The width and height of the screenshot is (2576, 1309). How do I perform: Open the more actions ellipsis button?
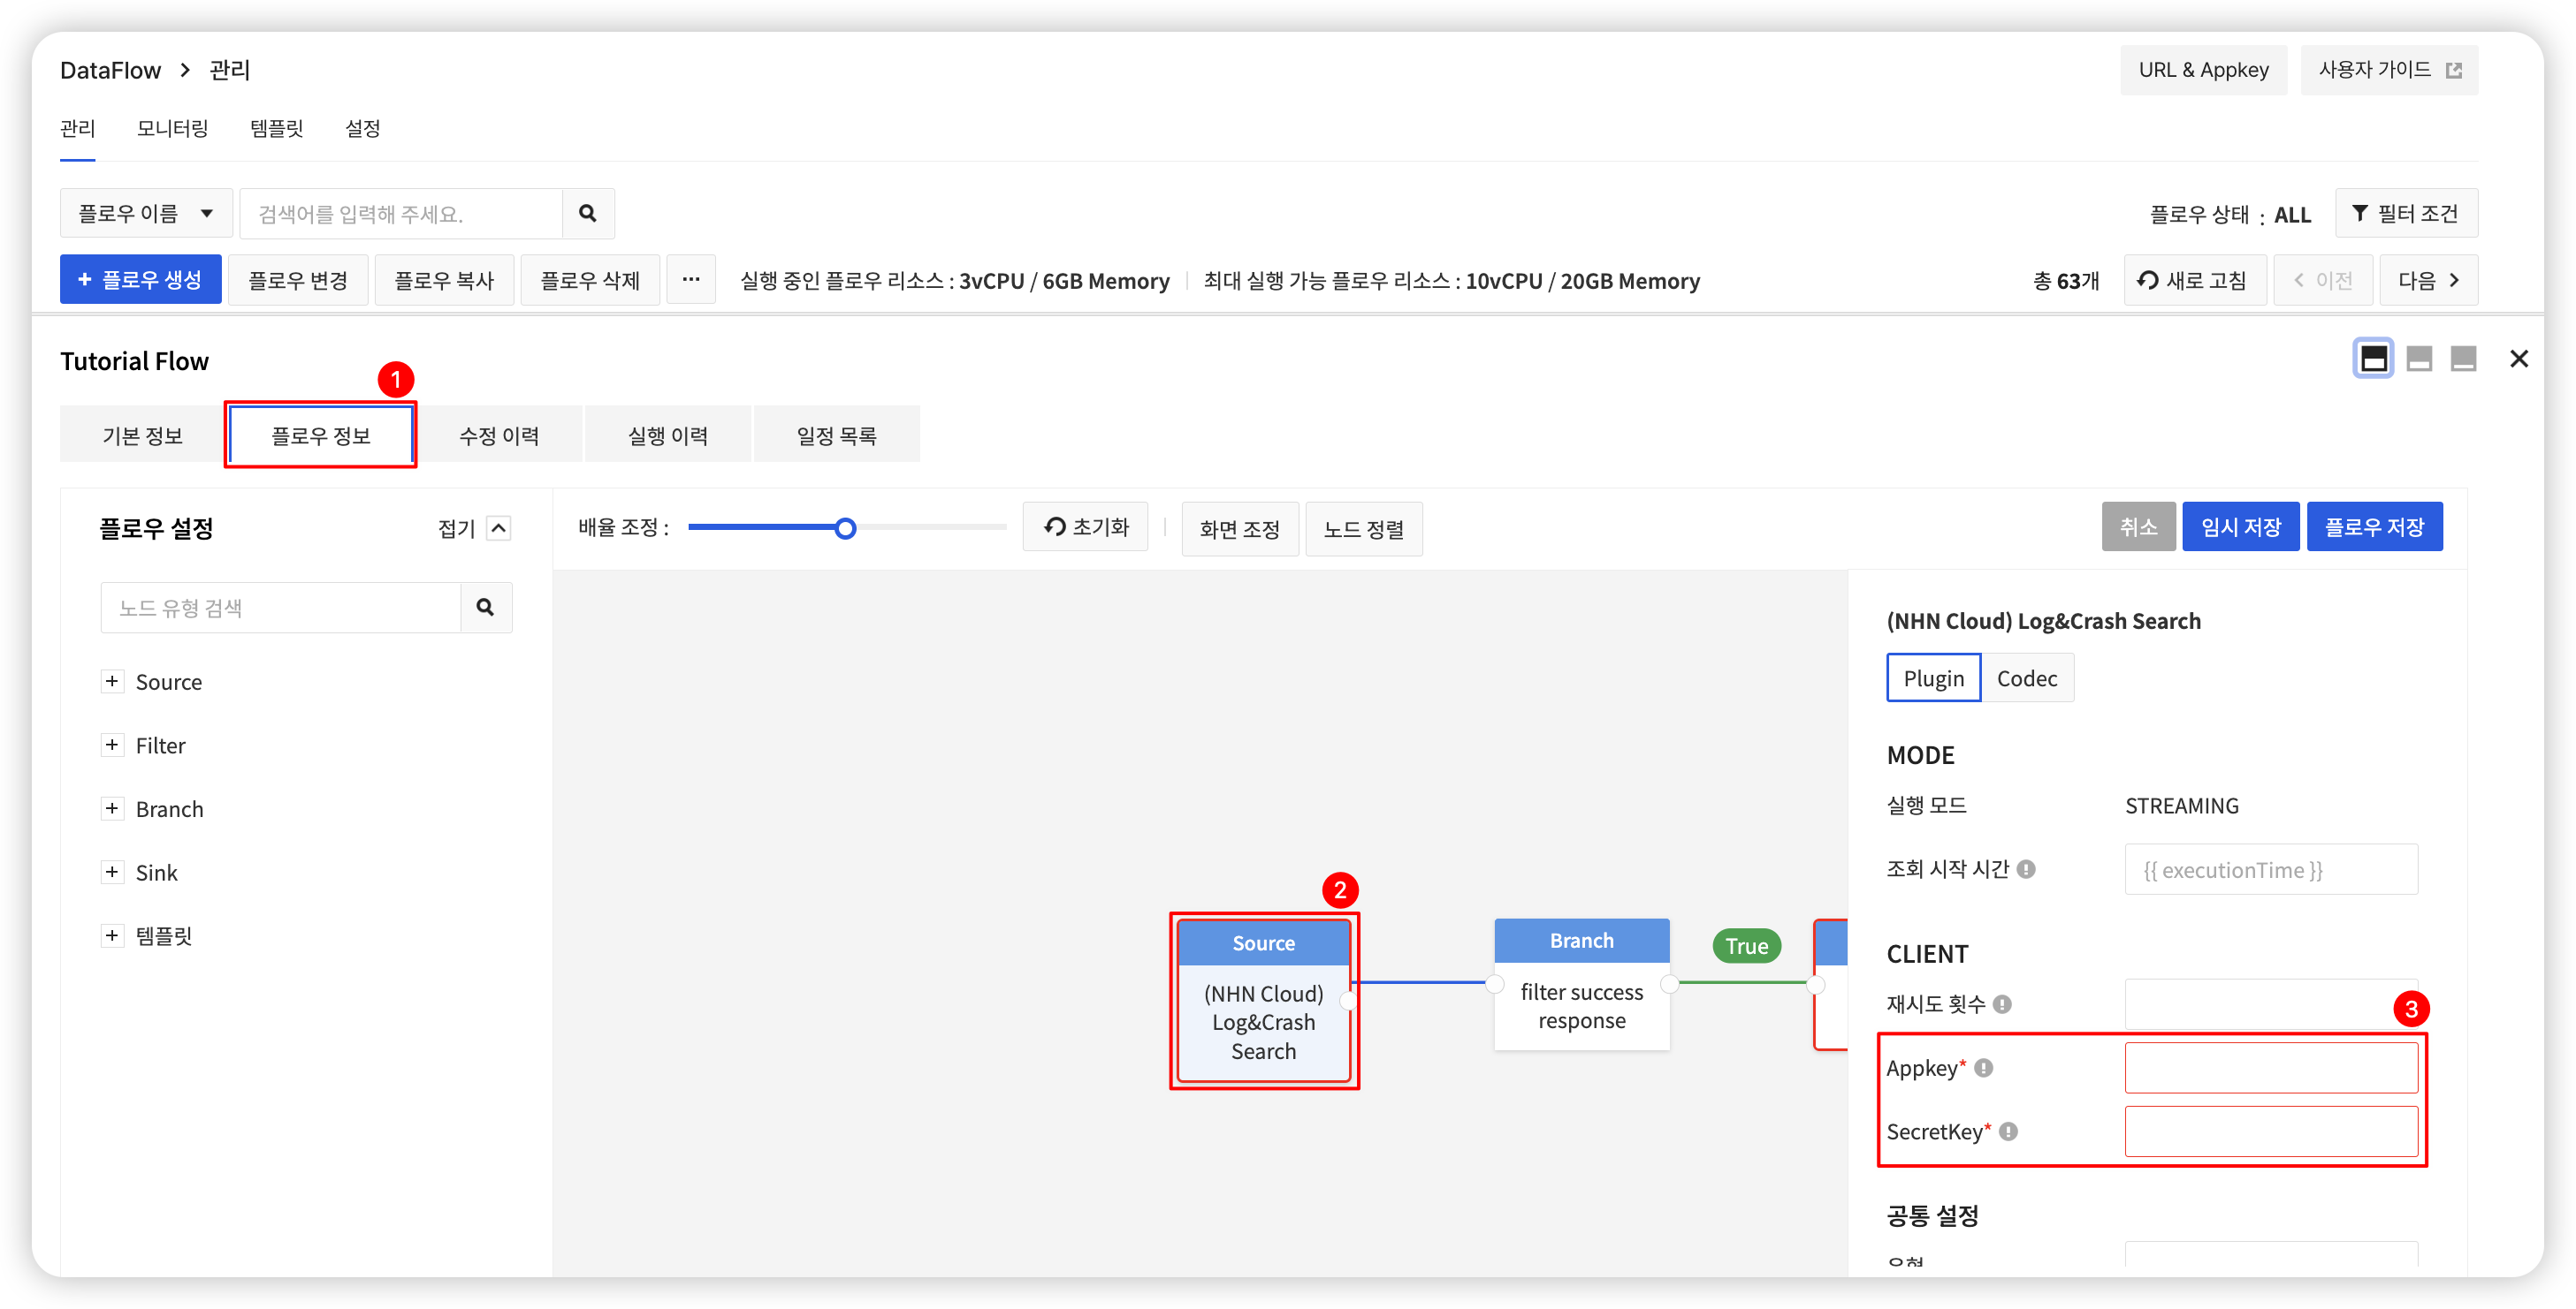click(x=691, y=280)
